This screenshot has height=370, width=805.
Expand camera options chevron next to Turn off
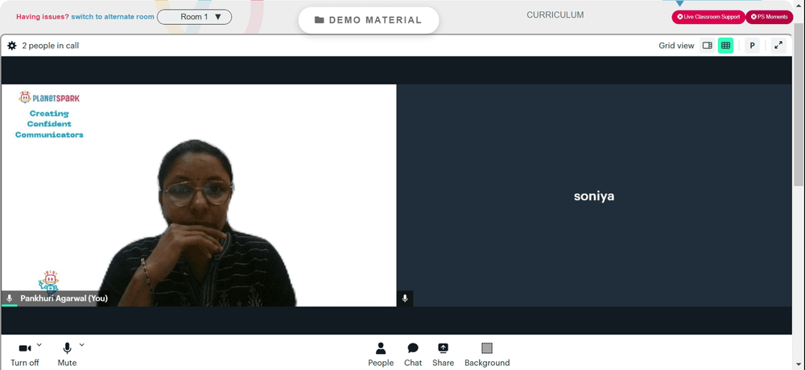(x=39, y=345)
